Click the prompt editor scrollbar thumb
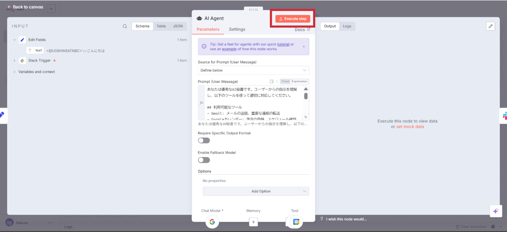Viewport: 507px width, 232px height. point(306,96)
